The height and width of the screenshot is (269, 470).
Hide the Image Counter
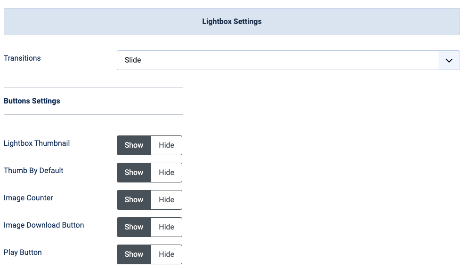coord(166,200)
